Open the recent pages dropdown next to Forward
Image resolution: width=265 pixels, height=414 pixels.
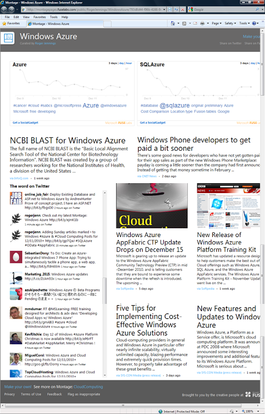[x=17, y=9]
